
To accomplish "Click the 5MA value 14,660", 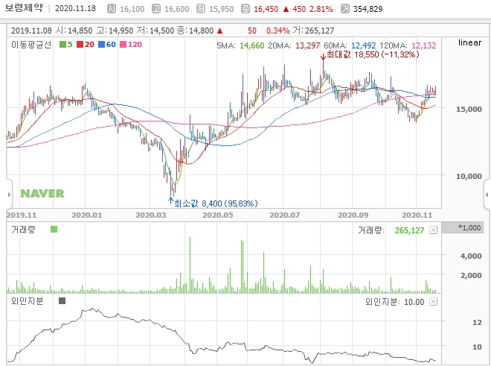I will pyautogui.click(x=251, y=45).
